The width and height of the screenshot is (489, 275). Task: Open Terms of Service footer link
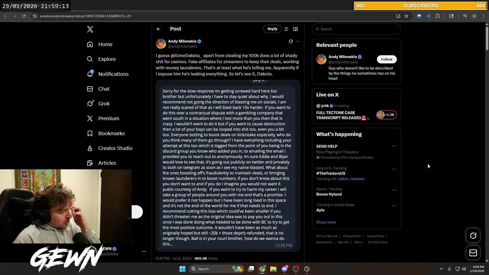tap(327, 236)
